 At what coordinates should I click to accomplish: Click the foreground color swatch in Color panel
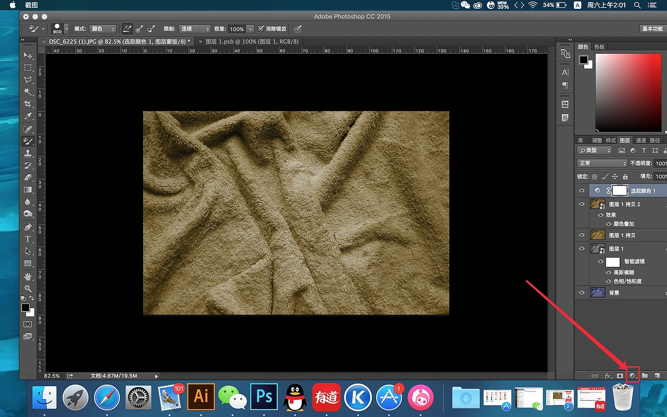584,60
